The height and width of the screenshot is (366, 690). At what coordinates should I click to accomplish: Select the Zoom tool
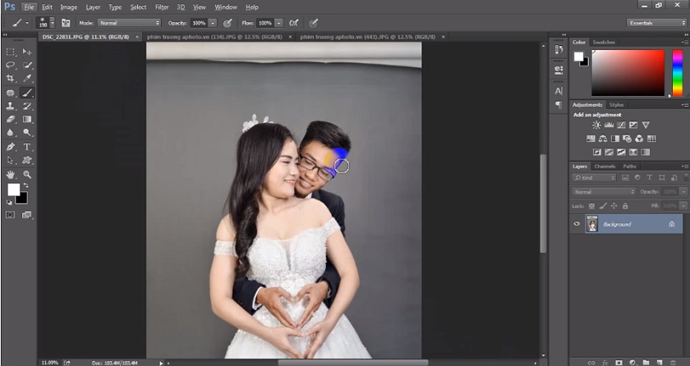click(27, 175)
